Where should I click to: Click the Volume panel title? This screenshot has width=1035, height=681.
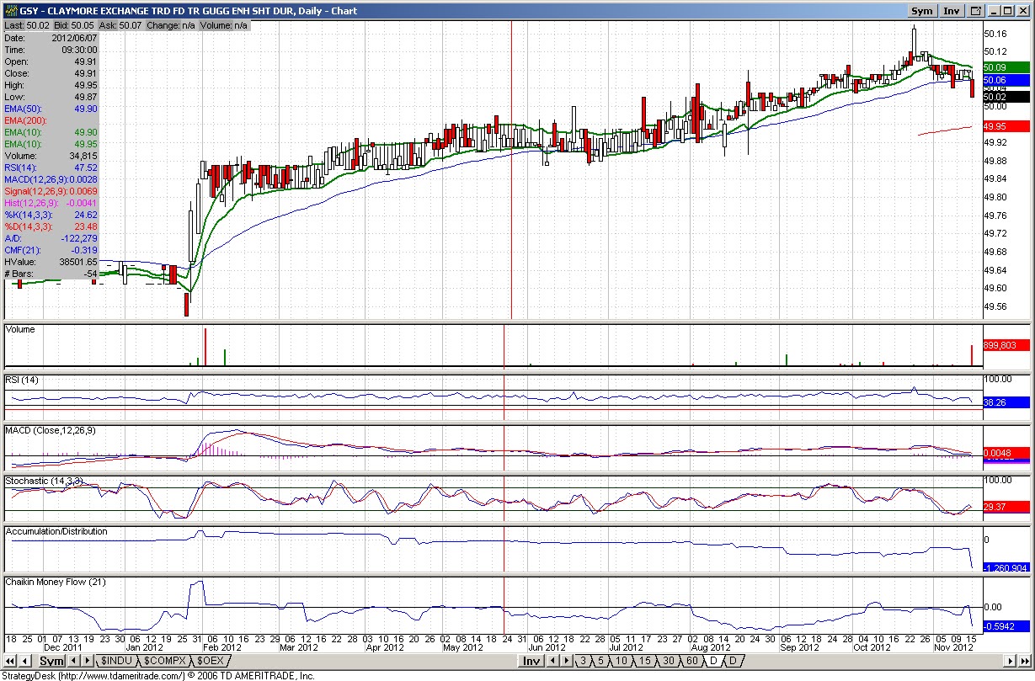pyautogui.click(x=20, y=329)
